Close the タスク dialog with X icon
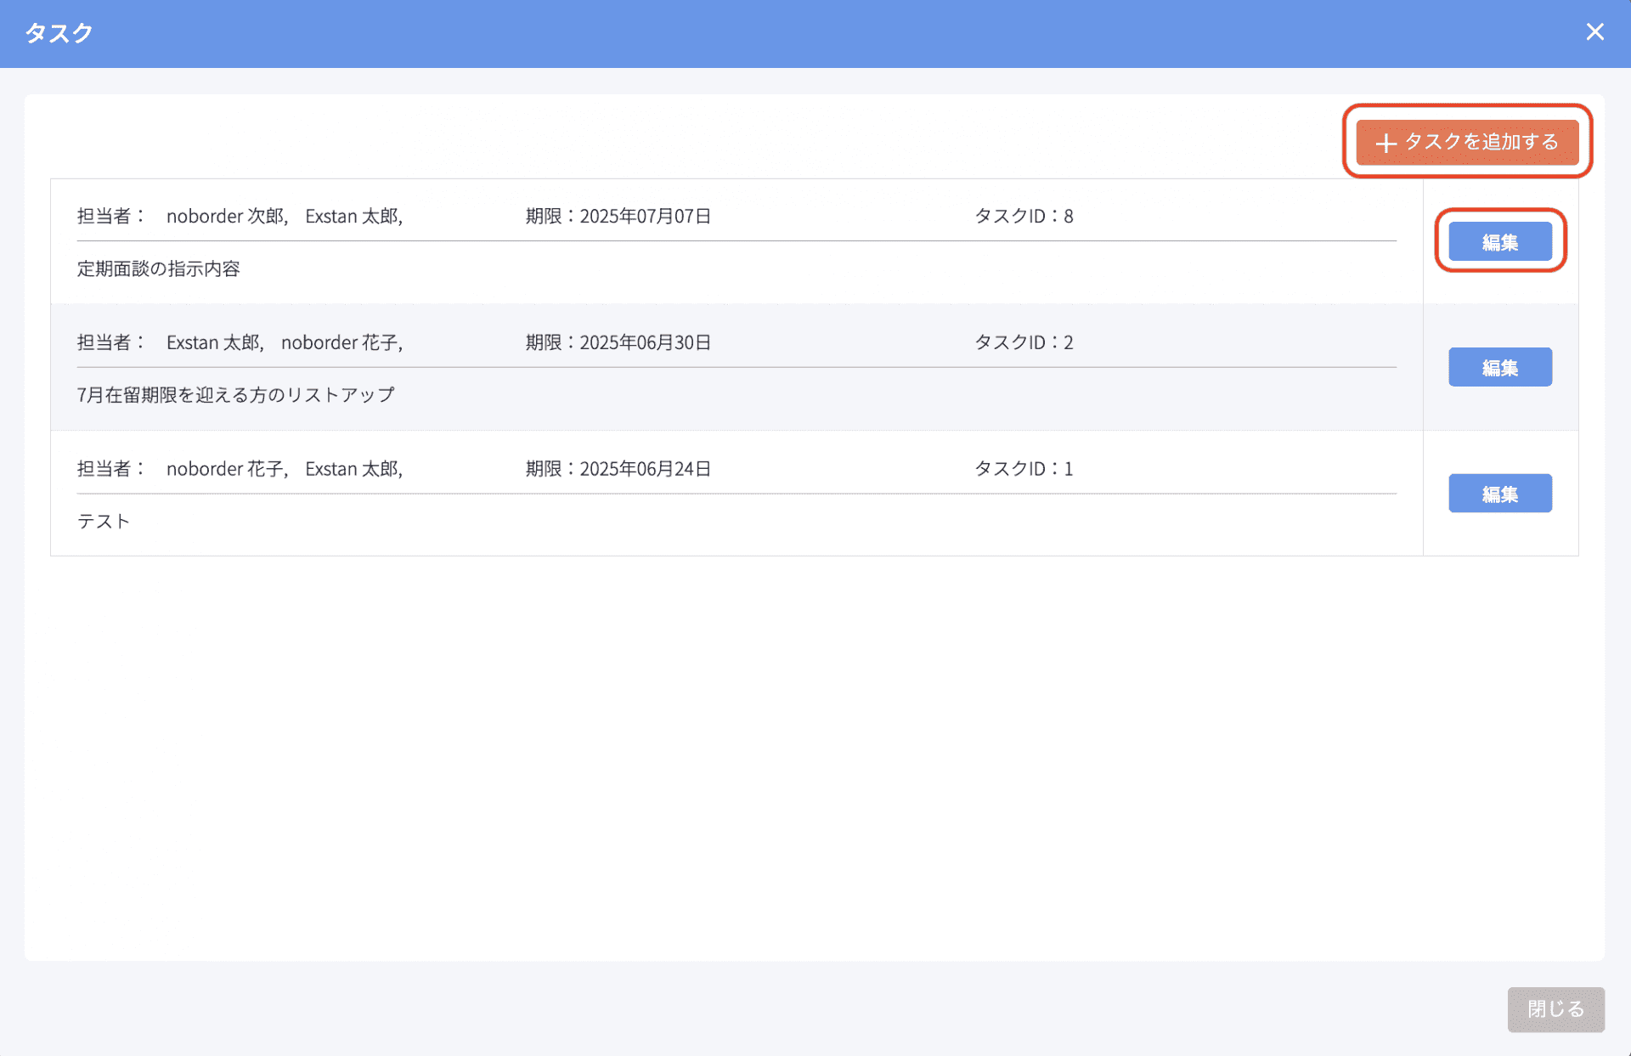Viewport: 1631px width, 1056px height. point(1594,32)
